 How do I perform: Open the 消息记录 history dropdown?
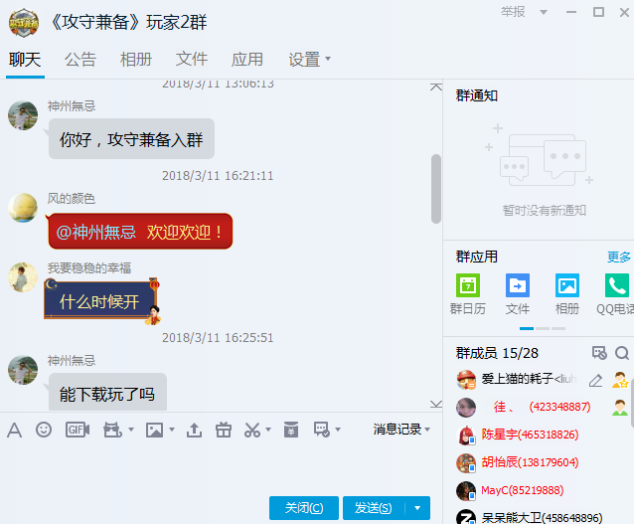(401, 430)
